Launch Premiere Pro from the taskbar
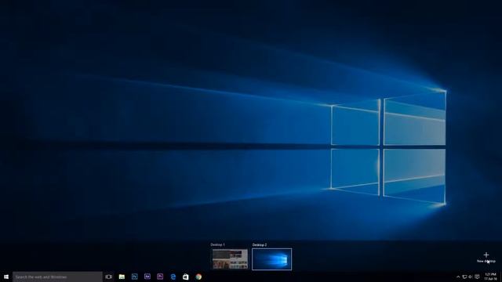The image size is (502, 282). (160, 277)
